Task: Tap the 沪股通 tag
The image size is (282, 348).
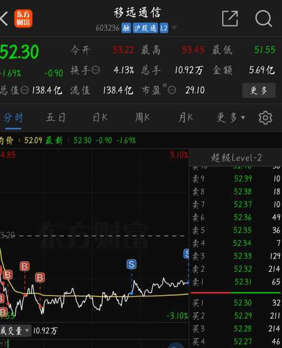Action: click(x=146, y=28)
